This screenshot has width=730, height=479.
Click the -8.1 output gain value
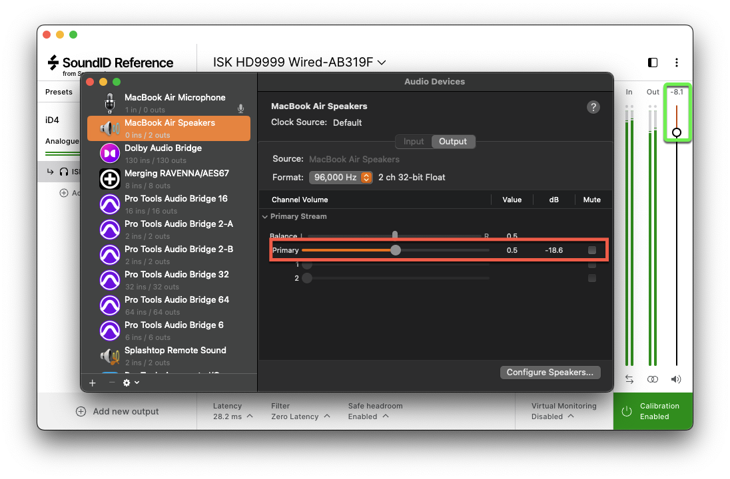point(677,92)
